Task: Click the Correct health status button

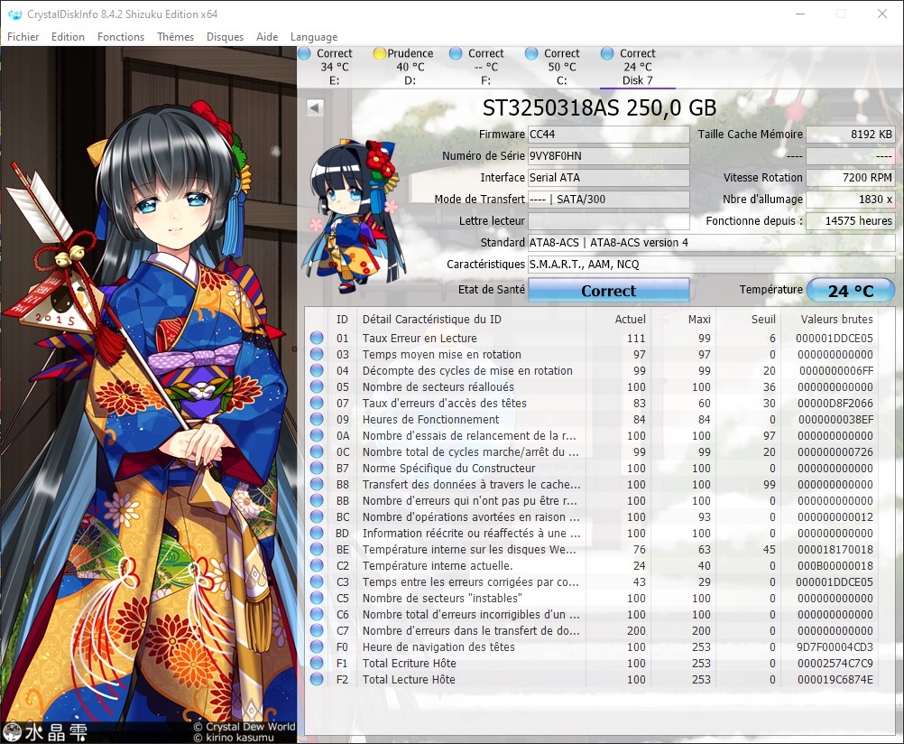Action: pyautogui.click(x=609, y=291)
